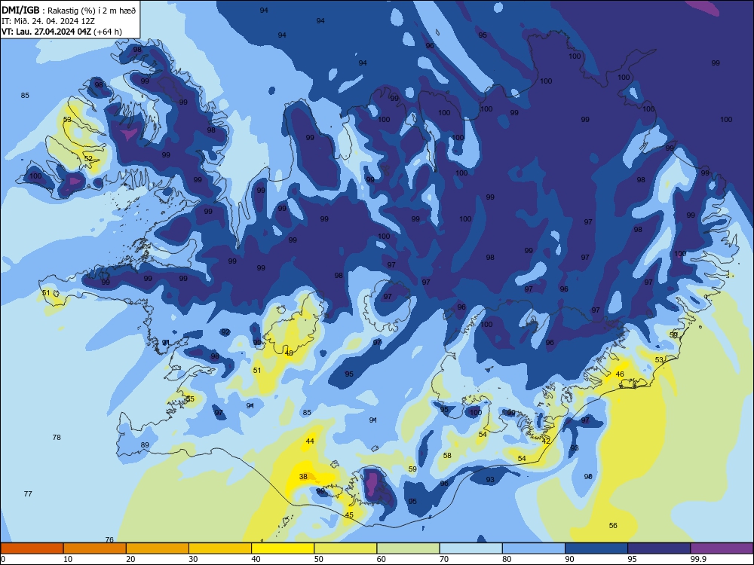Select the '40' legend tick label
The height and width of the screenshot is (565, 754).
click(x=256, y=559)
